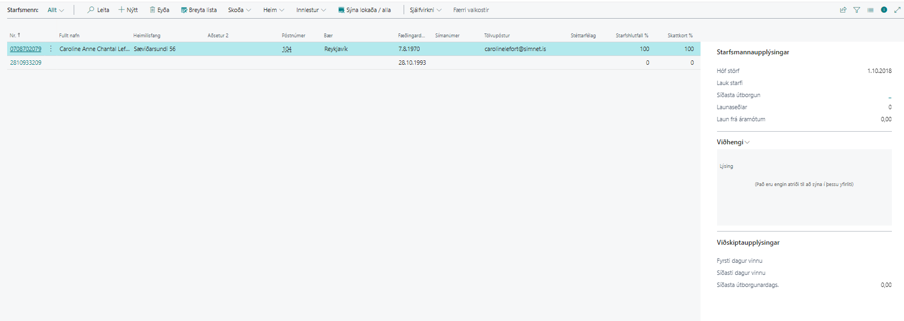904x321 pixels.
Task: Click the Símanúmer column header
Action: coord(447,35)
